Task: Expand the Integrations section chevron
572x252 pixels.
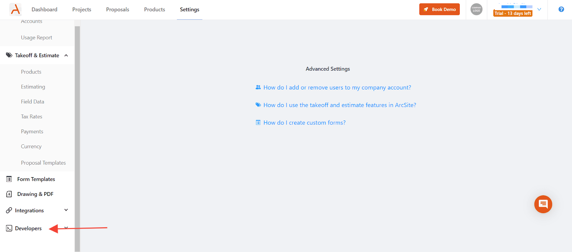Action: point(66,210)
